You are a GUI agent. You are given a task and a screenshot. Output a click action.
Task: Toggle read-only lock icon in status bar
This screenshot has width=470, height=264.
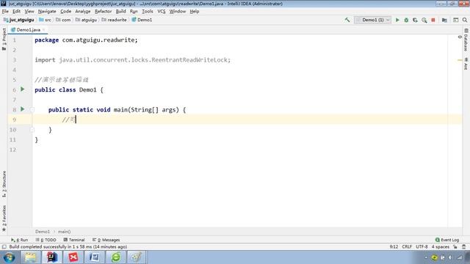point(455,247)
